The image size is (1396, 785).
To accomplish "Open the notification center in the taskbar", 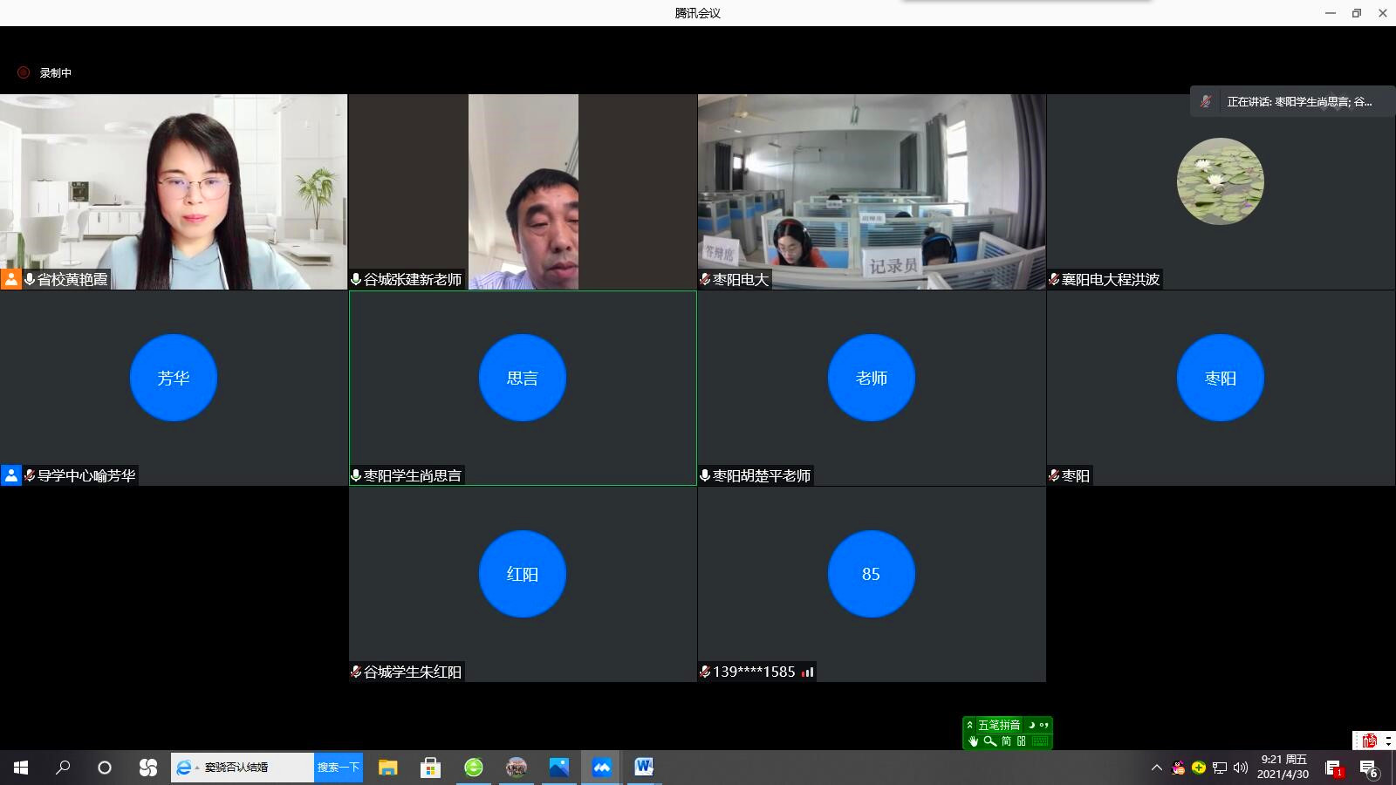I will point(1368,768).
